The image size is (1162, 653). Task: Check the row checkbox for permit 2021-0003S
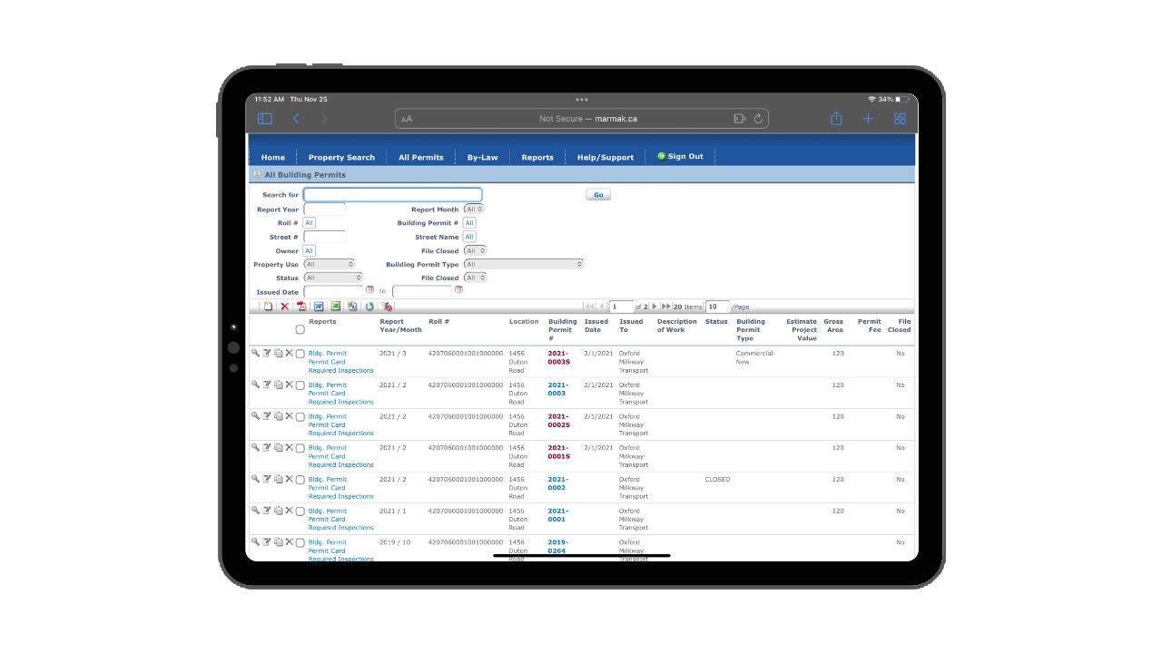[x=300, y=354]
